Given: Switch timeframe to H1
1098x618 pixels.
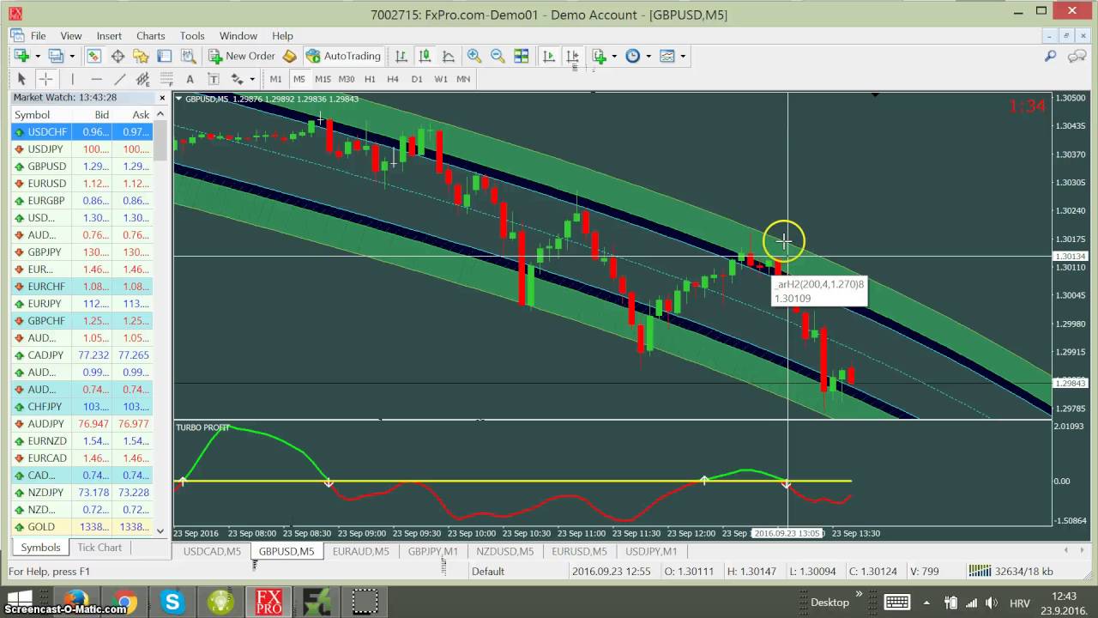Looking at the screenshot, I should pyautogui.click(x=370, y=79).
